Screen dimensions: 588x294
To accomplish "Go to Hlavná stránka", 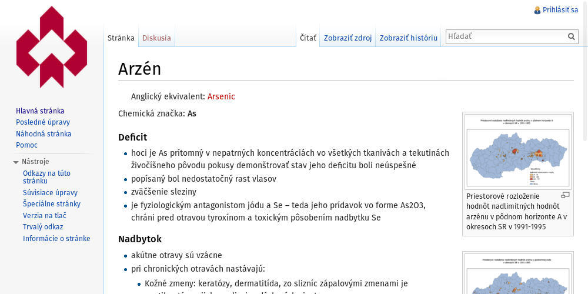I will [40, 111].
